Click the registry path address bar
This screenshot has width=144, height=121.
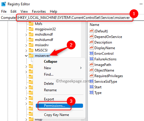pos(72,18)
